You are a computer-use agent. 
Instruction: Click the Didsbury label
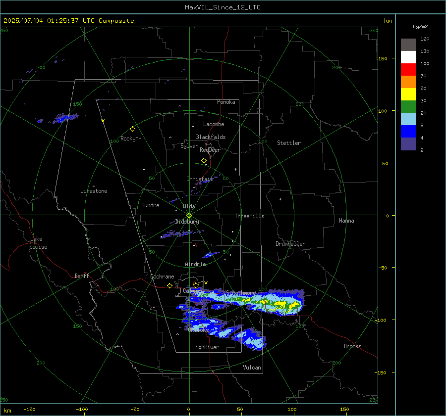(x=187, y=222)
